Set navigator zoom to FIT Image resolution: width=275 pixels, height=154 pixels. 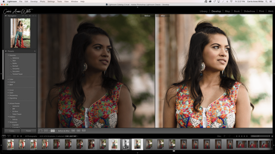[x=23, y=16]
